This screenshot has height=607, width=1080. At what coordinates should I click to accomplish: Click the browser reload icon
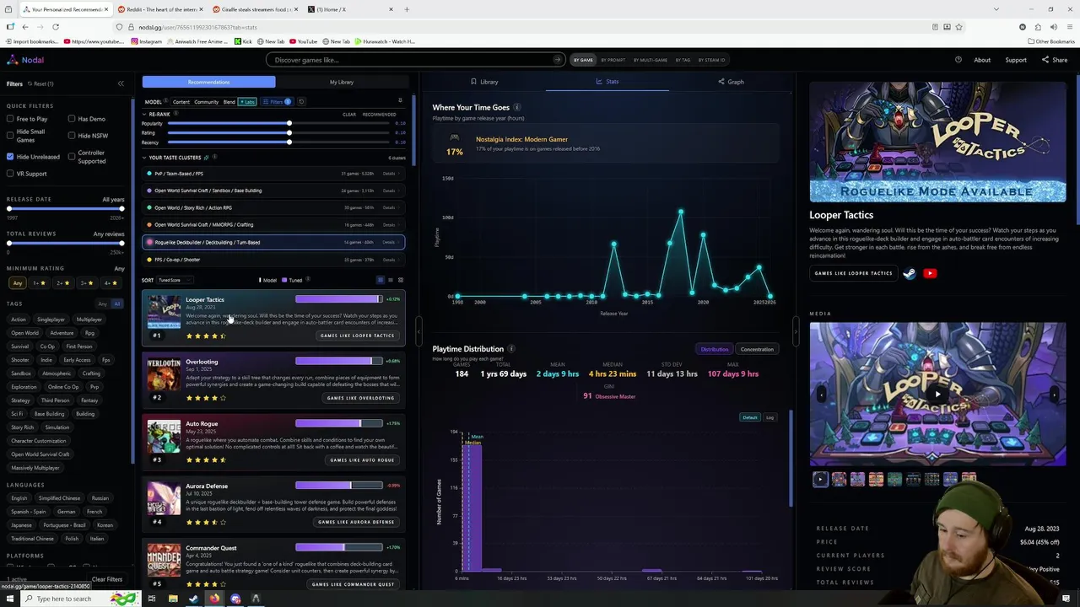[56, 27]
